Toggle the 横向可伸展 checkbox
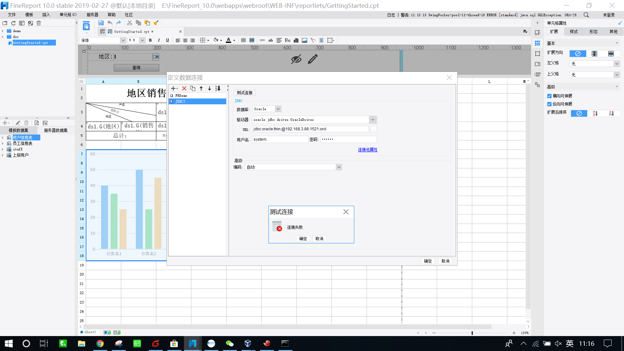 (x=549, y=96)
